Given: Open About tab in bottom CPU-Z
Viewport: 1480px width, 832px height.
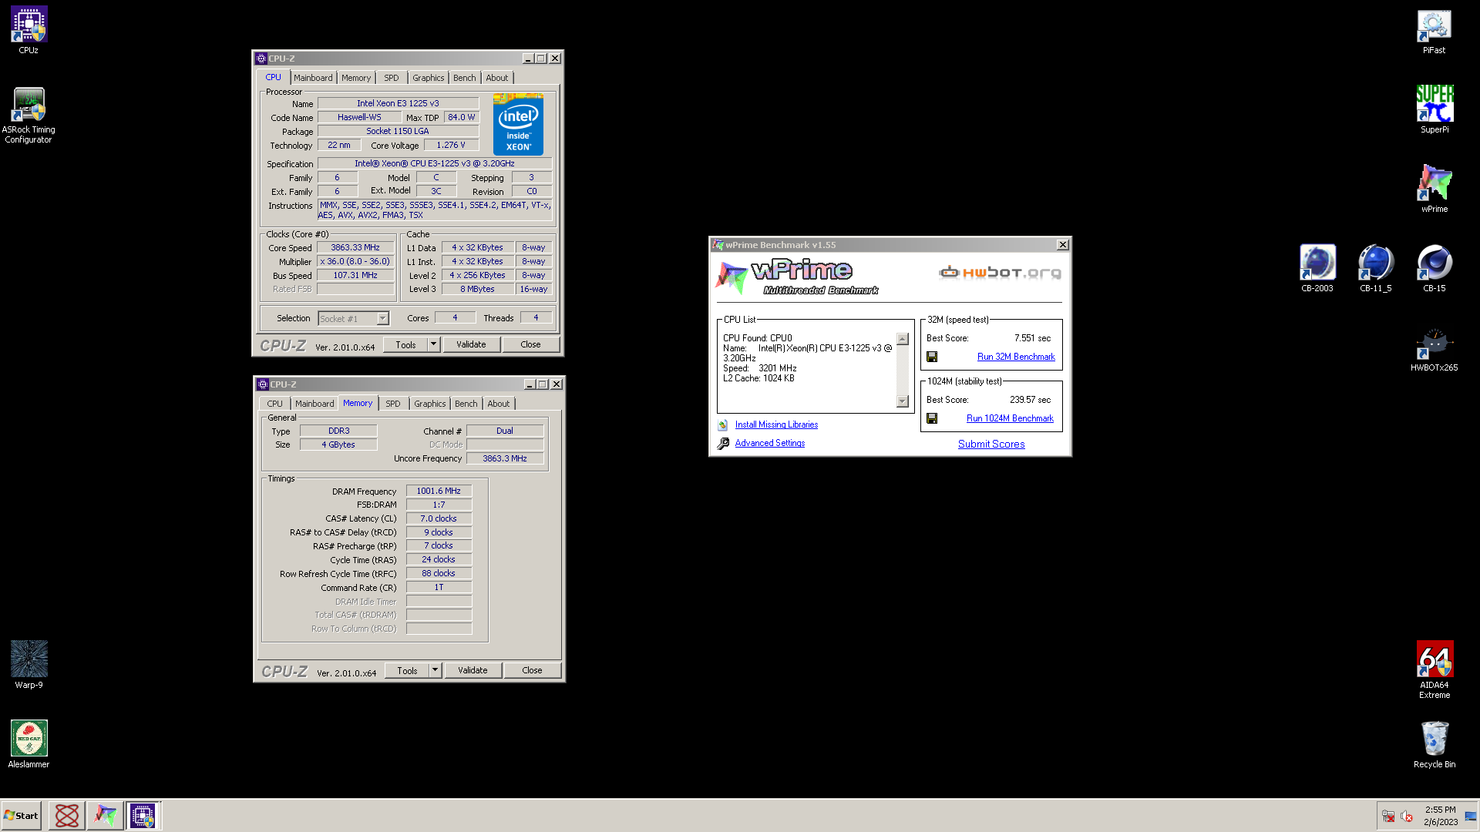Looking at the screenshot, I should click(x=499, y=404).
